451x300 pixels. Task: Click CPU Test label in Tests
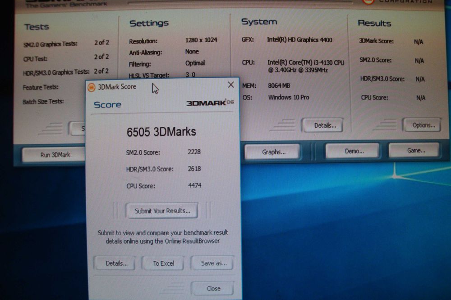pyautogui.click(x=35, y=59)
